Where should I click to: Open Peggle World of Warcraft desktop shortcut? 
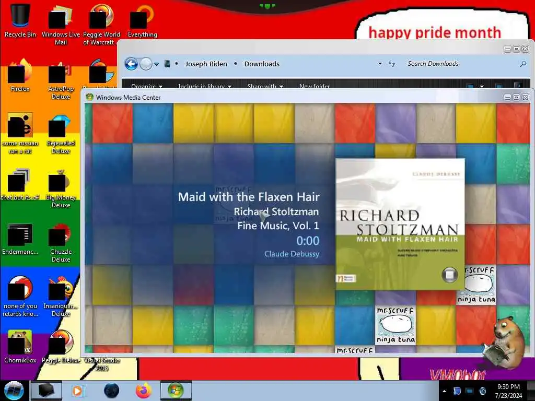[101, 25]
